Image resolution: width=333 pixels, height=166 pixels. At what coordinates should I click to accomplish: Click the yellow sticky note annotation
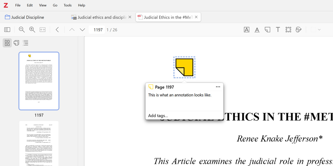pos(184,67)
